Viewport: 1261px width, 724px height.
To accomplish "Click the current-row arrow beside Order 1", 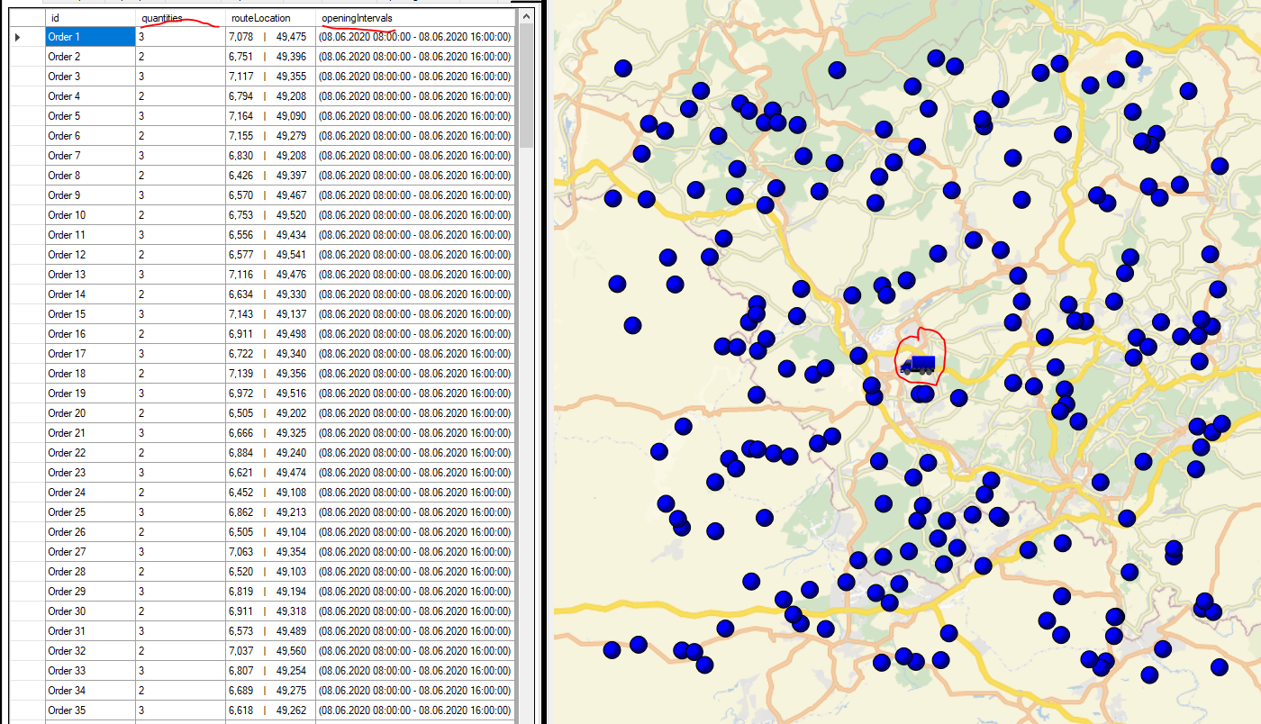I will point(18,37).
